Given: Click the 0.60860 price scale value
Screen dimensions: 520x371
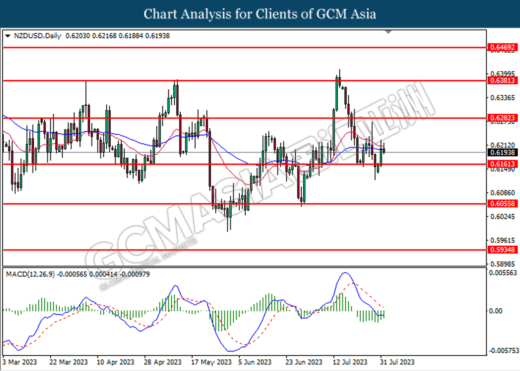Looking at the screenshot, I should [x=502, y=193].
